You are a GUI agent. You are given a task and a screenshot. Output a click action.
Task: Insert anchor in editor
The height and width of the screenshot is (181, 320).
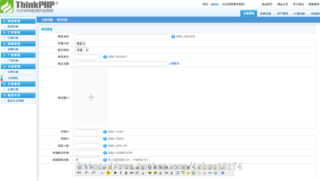(204, 173)
